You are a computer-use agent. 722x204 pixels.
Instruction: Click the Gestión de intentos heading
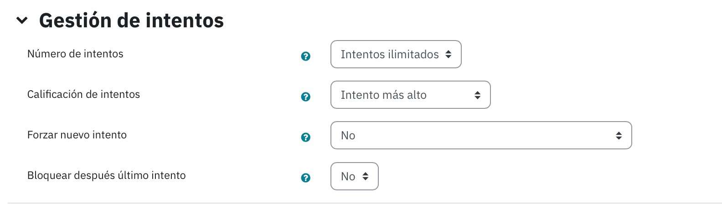coord(131,20)
